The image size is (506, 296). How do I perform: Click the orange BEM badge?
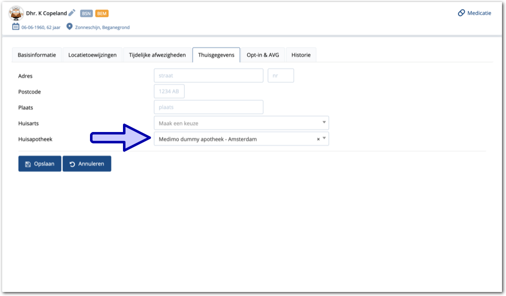pyautogui.click(x=101, y=13)
